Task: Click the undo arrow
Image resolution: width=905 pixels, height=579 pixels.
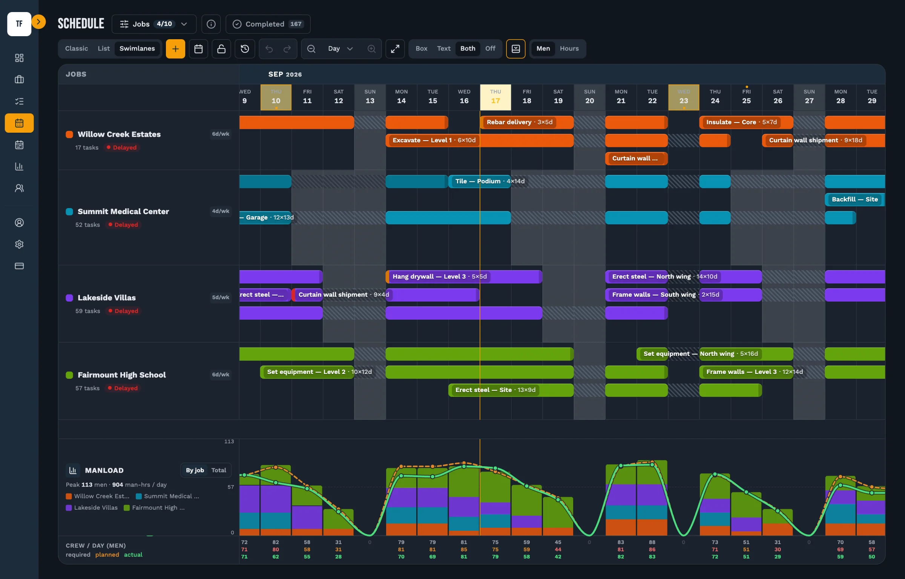Action: [x=269, y=49]
